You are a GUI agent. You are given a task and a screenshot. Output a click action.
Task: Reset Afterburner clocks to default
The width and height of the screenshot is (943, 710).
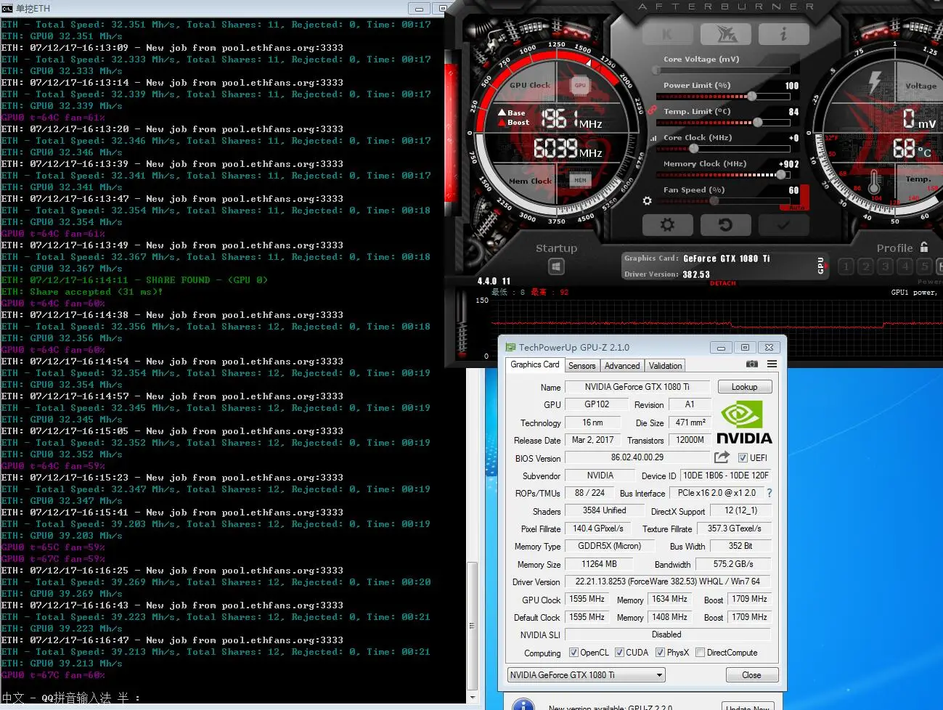[x=726, y=225]
